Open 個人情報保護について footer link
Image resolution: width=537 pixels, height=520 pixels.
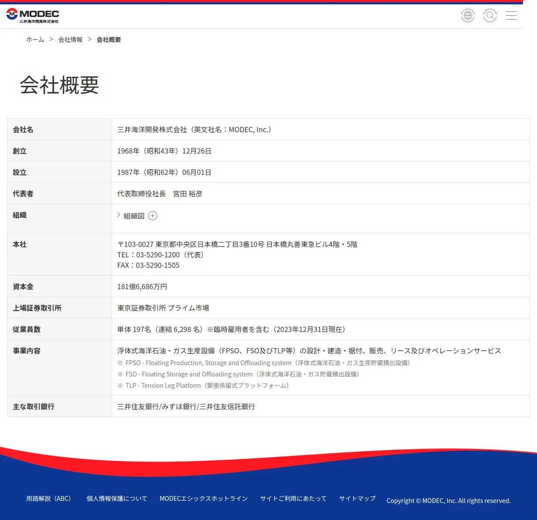tap(117, 499)
